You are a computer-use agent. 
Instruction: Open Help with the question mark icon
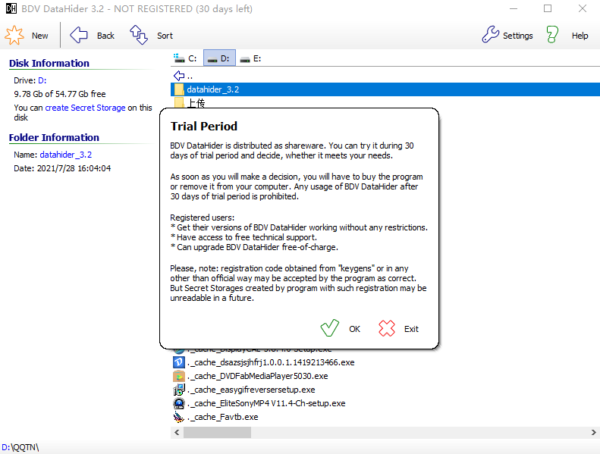point(553,35)
